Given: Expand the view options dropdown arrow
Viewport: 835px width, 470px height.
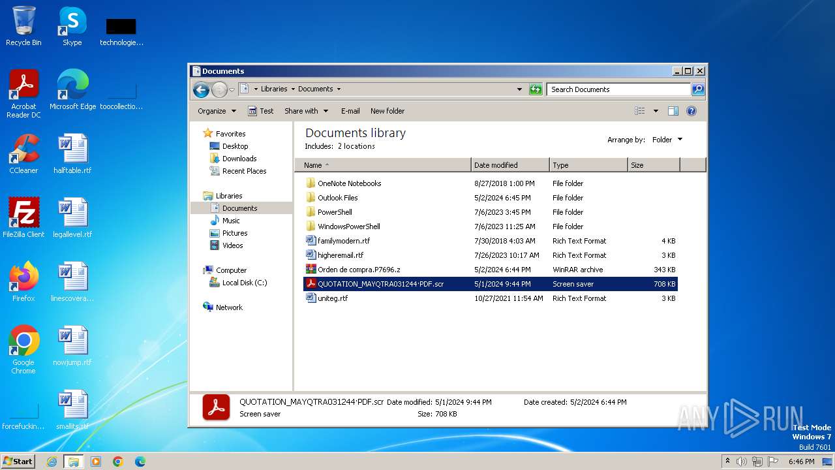Looking at the screenshot, I should pyautogui.click(x=656, y=111).
